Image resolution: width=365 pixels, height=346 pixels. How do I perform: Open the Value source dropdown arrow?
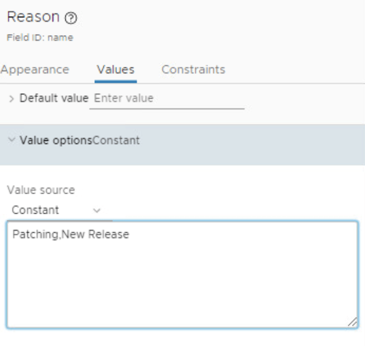[x=97, y=211]
